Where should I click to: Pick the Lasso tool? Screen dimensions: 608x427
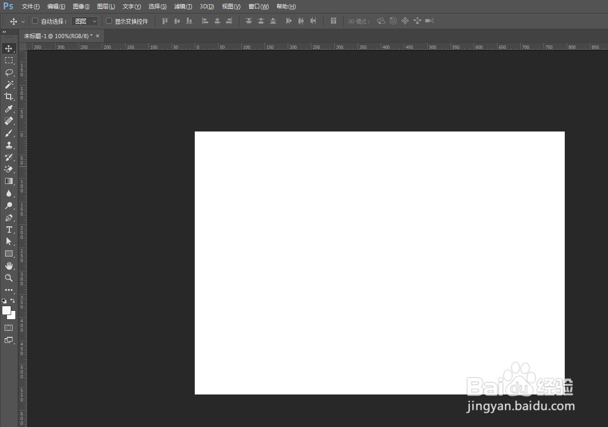click(x=9, y=72)
